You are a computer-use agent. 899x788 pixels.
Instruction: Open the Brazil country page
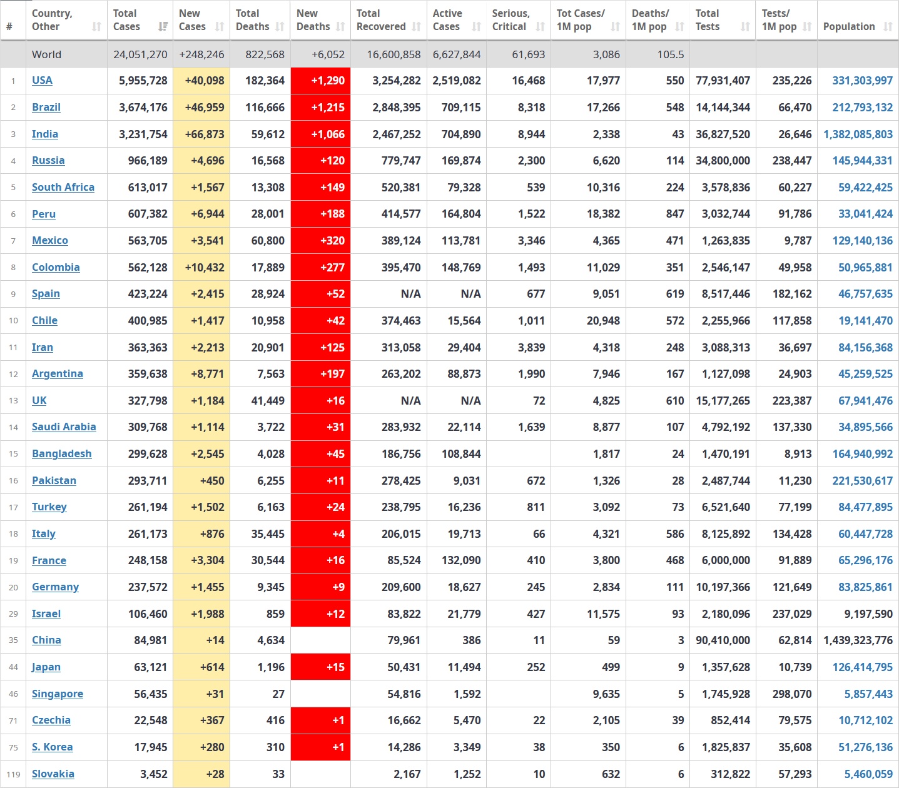coord(46,107)
